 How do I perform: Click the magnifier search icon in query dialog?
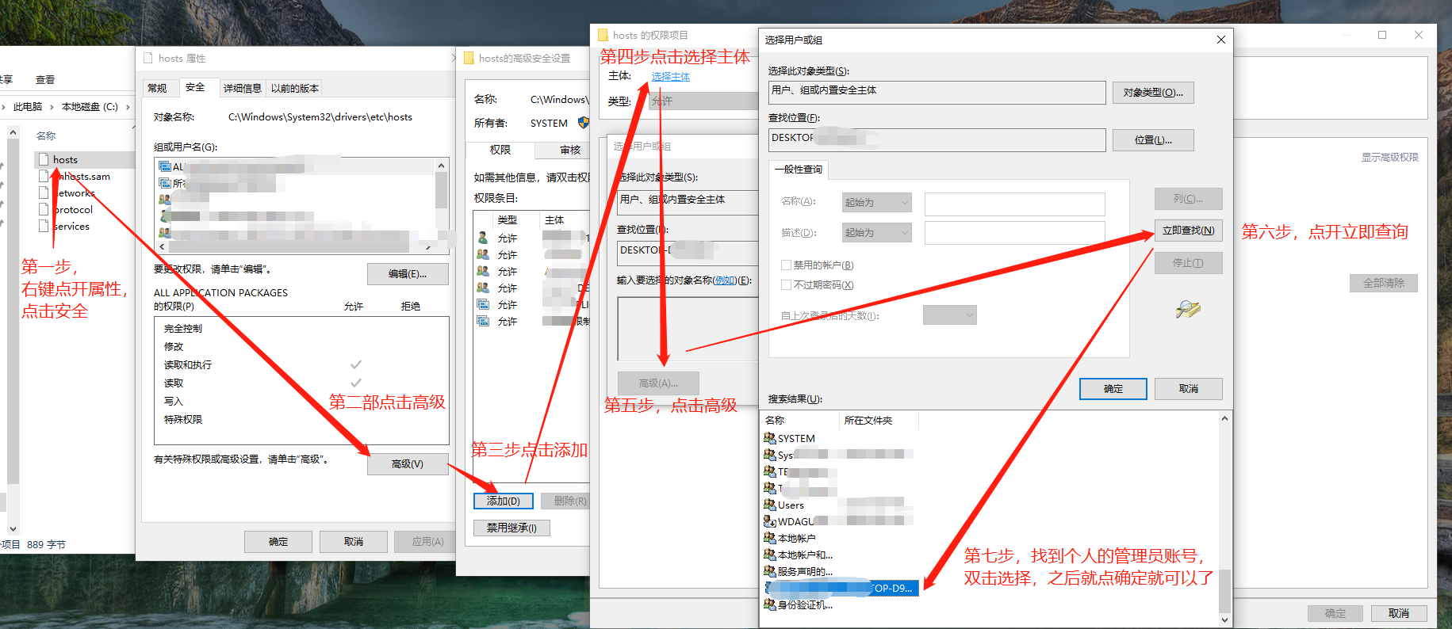point(1187,309)
